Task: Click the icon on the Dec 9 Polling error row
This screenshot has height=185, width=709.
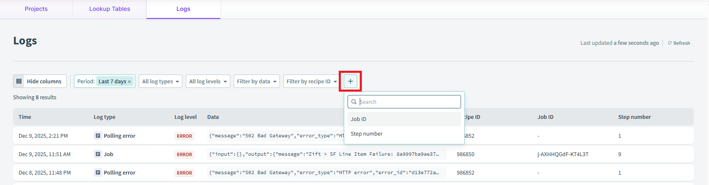Action: point(98,136)
